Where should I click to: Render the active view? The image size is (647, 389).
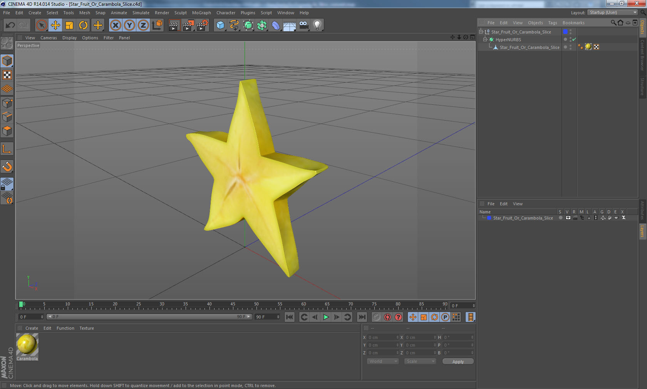[174, 25]
